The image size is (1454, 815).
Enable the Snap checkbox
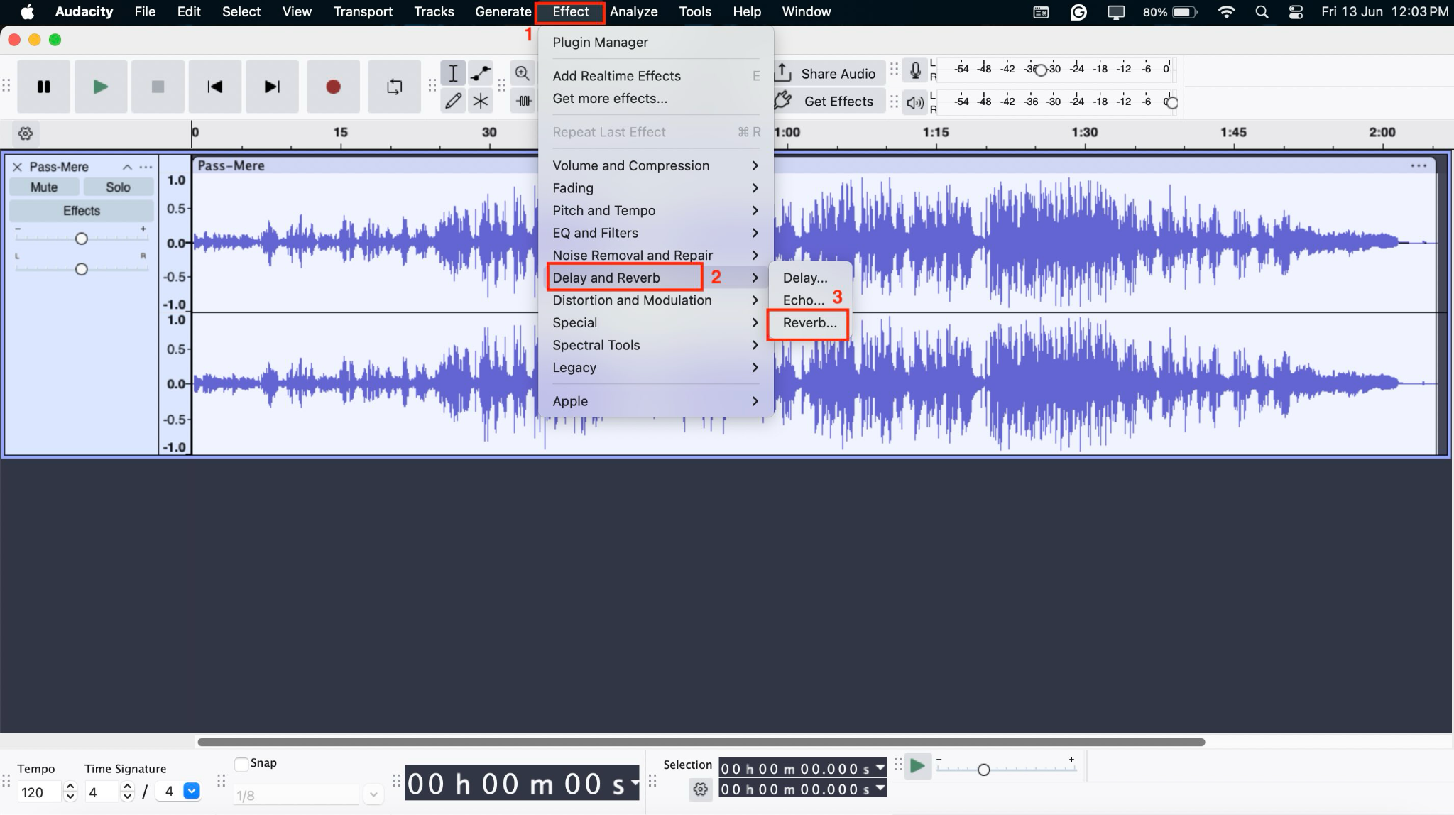241,764
